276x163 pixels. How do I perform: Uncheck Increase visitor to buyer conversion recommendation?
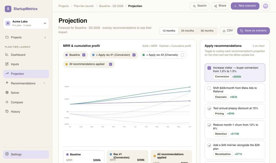[x=209, y=68]
